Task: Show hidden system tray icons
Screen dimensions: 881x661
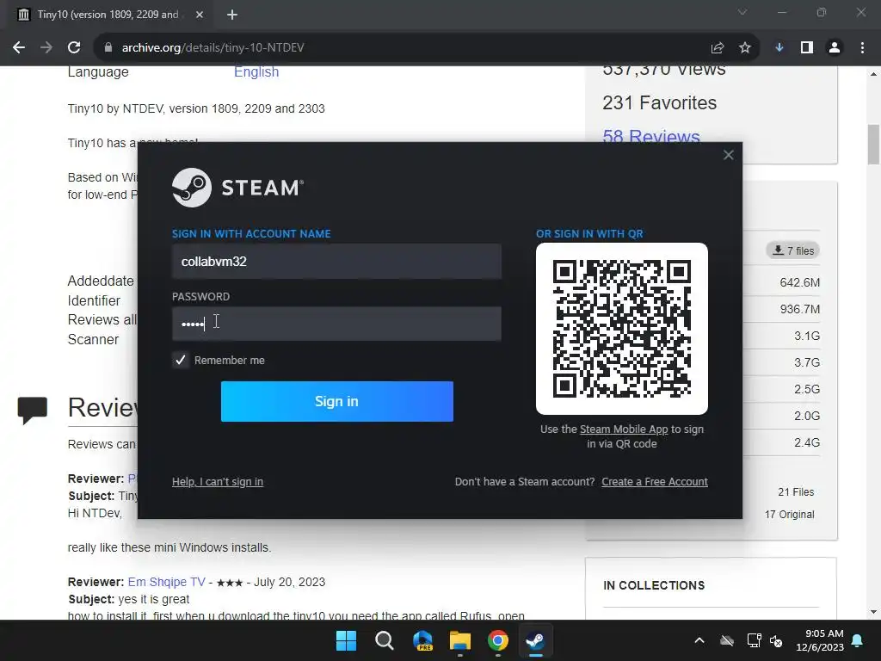Action: 699,640
